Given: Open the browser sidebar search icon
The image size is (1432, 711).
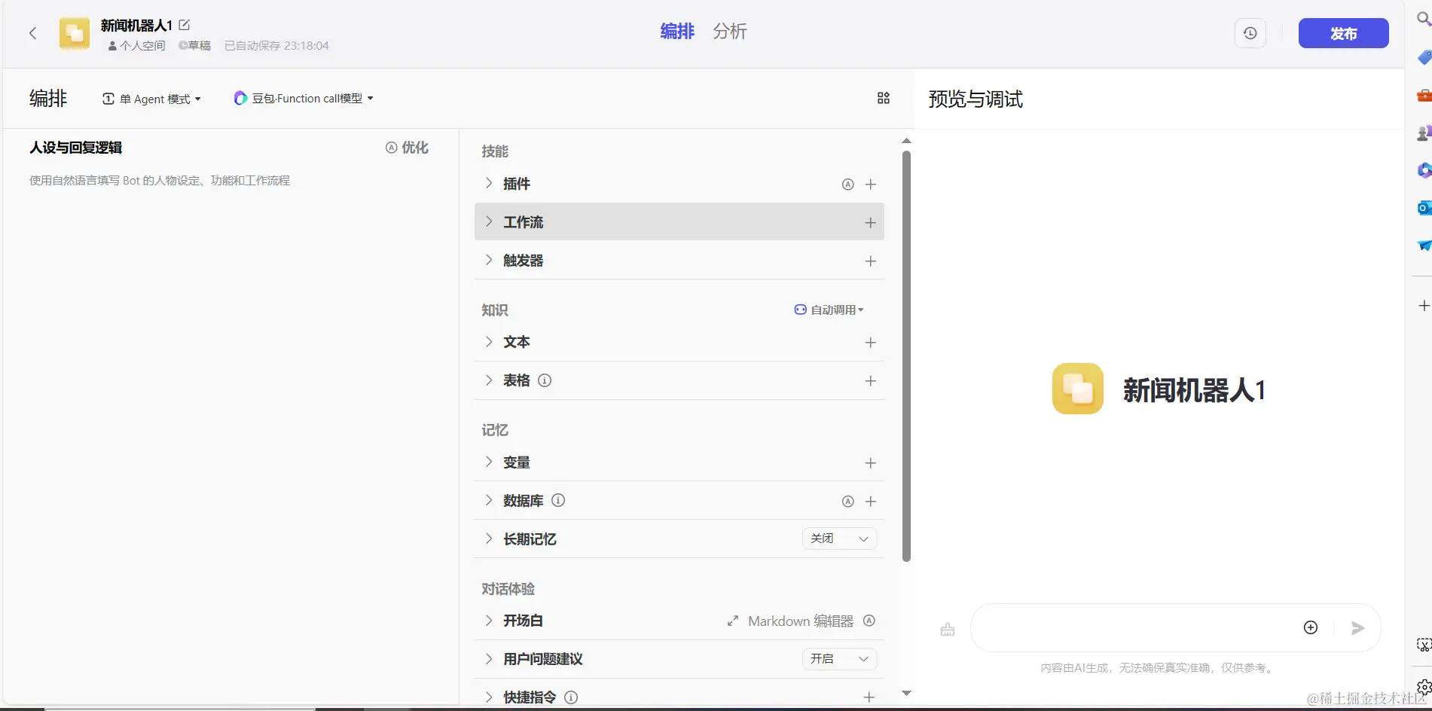Looking at the screenshot, I should click(x=1423, y=18).
